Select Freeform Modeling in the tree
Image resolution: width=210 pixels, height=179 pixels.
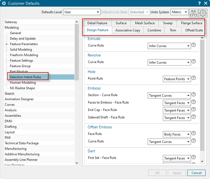click(x=24, y=55)
